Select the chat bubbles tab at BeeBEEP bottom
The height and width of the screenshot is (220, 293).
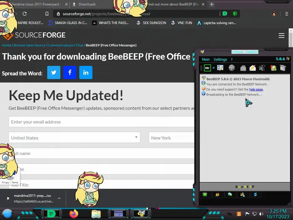[230, 195]
